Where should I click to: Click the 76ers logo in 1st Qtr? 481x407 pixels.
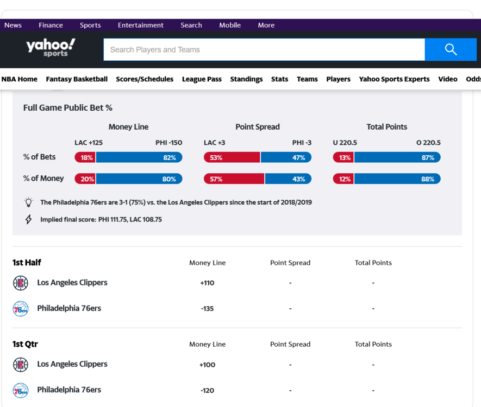[x=21, y=390]
